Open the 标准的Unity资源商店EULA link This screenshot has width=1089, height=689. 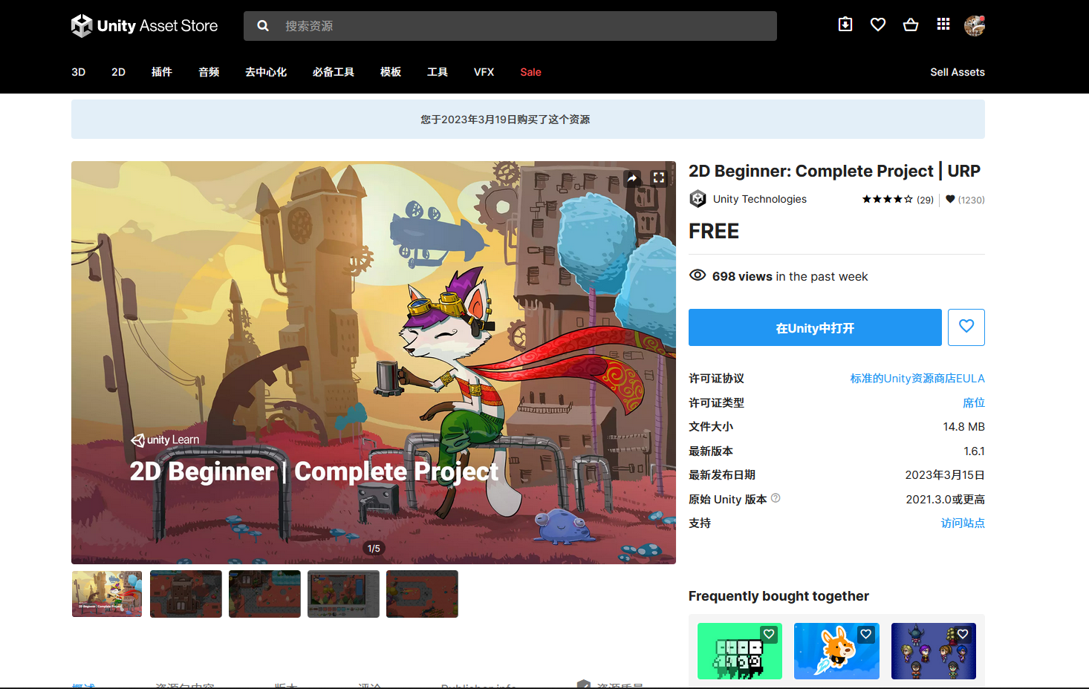tap(917, 379)
